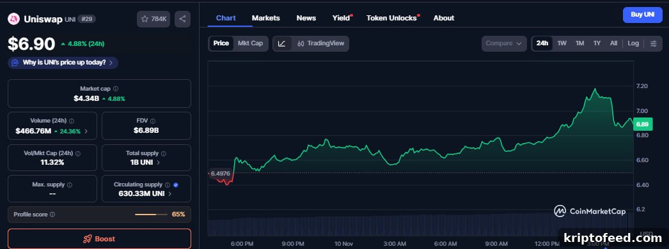Image resolution: width=669 pixels, height=249 pixels.
Task: Click the $466.76M volume value
Action: (33, 131)
